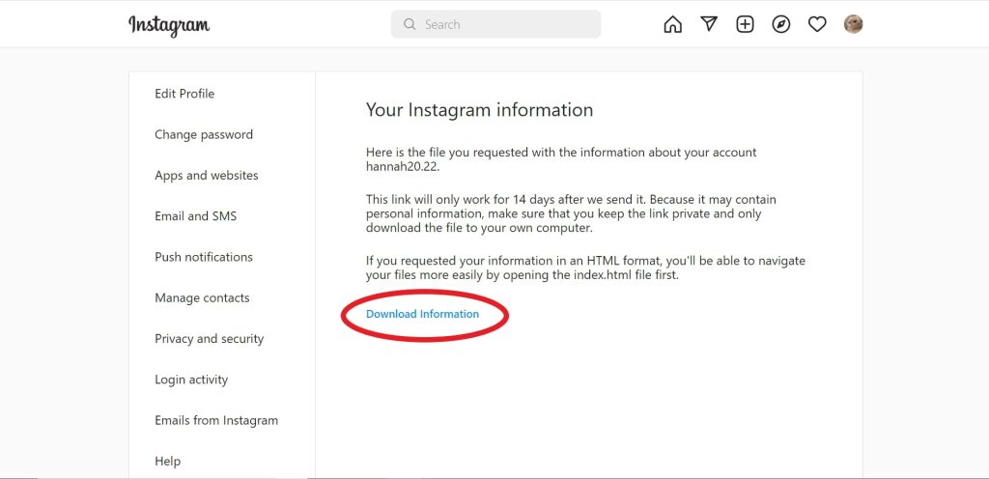Image resolution: width=989 pixels, height=479 pixels.
Task: Click the Instagram logo
Action: 169,25
